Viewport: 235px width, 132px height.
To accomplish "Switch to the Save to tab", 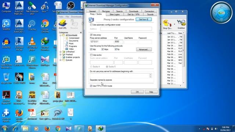I will click(x=119, y=11).
